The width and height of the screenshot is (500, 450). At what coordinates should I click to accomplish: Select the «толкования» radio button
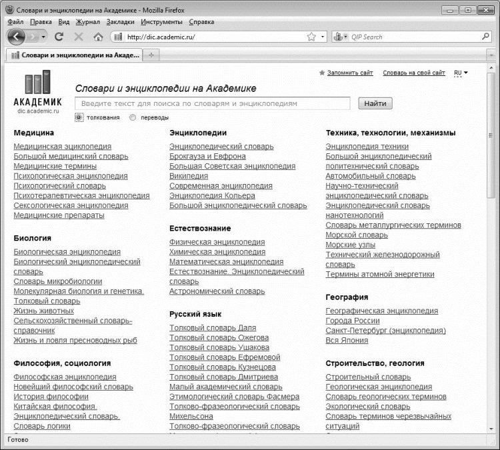click(79, 117)
